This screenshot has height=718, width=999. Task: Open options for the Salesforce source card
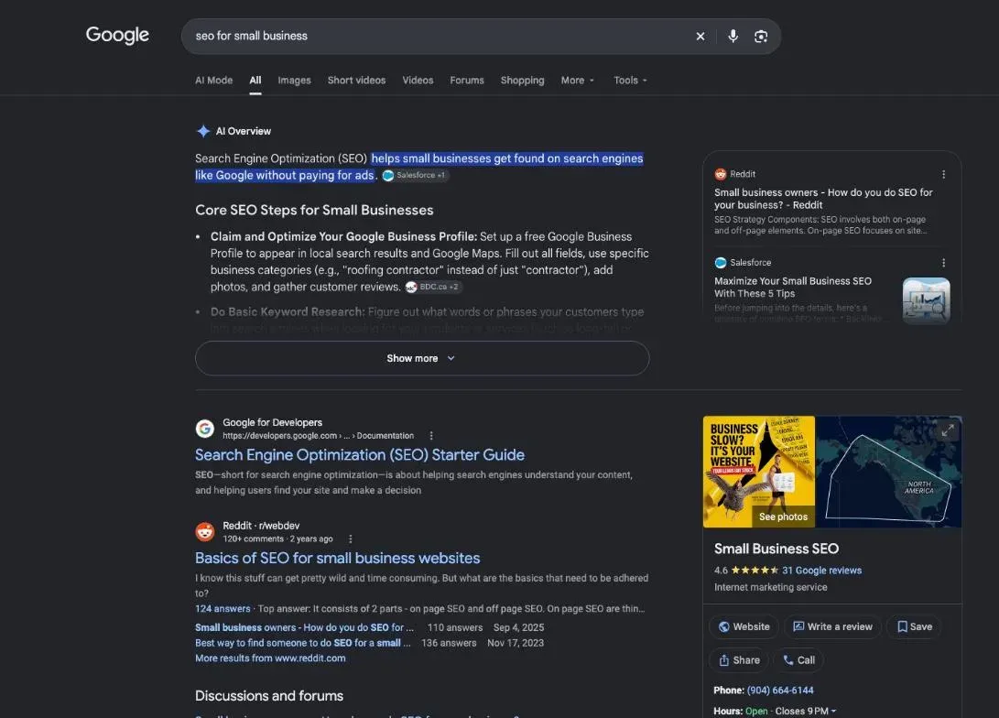[943, 263]
